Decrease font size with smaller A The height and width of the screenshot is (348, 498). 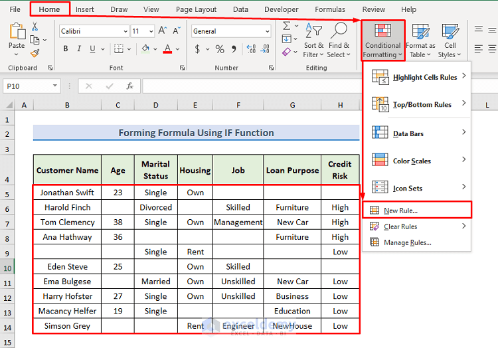coord(177,31)
